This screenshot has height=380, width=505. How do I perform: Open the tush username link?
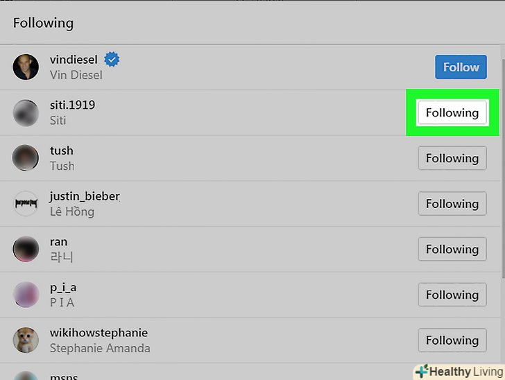(x=61, y=150)
